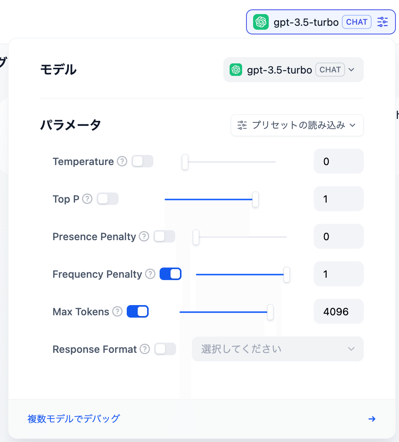
Task: Click the arrow icon next to 複数モデルでデバッグ
Action: [372, 419]
